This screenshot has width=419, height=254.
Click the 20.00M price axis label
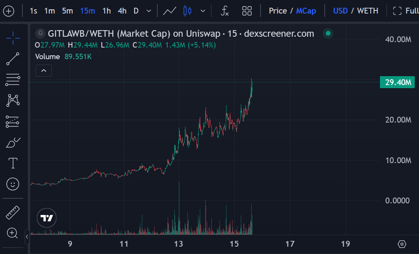(x=398, y=120)
